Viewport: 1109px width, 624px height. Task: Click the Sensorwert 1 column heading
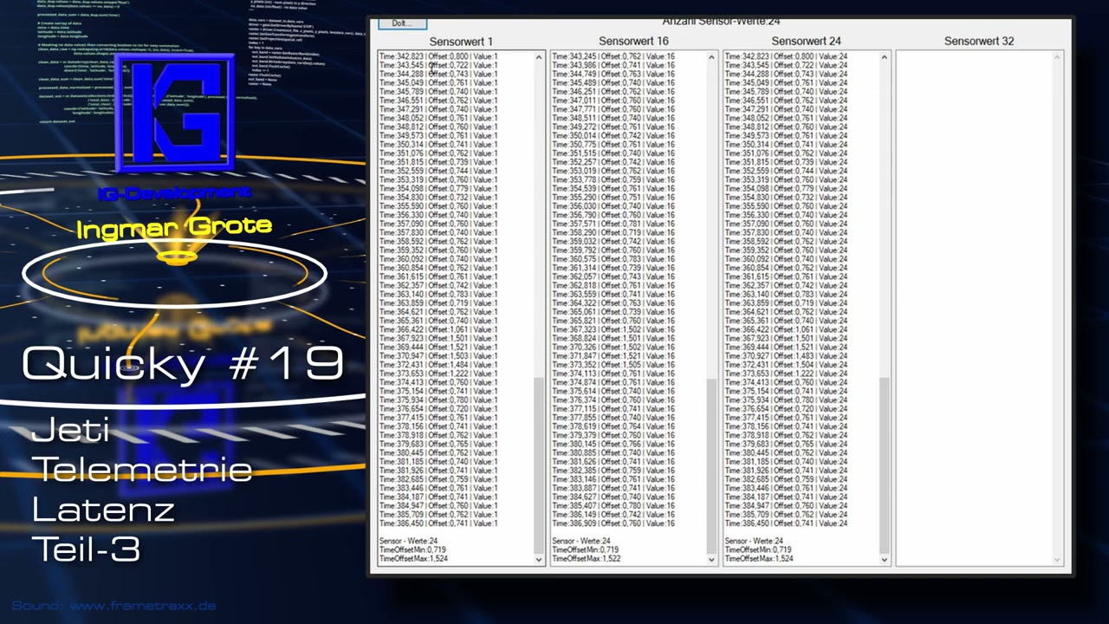point(461,42)
